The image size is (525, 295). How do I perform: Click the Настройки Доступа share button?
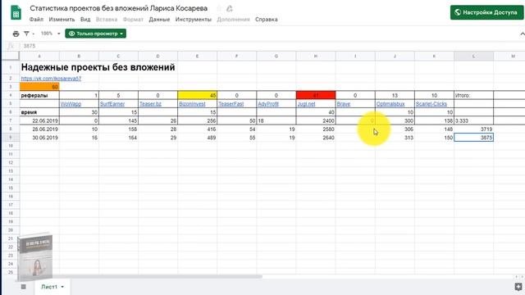[x=486, y=12]
